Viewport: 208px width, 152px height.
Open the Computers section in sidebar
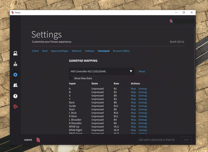15,53
